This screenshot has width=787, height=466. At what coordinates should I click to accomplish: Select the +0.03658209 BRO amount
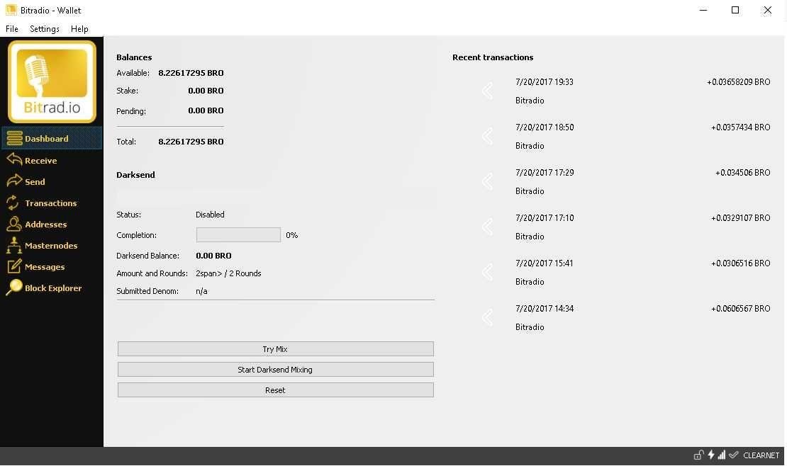[738, 81]
